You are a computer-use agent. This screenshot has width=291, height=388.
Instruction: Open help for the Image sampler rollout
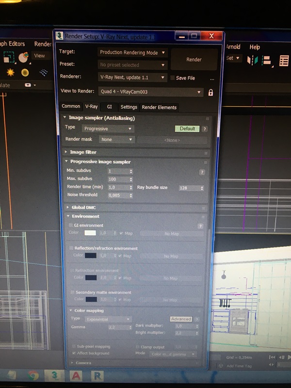coord(205,129)
